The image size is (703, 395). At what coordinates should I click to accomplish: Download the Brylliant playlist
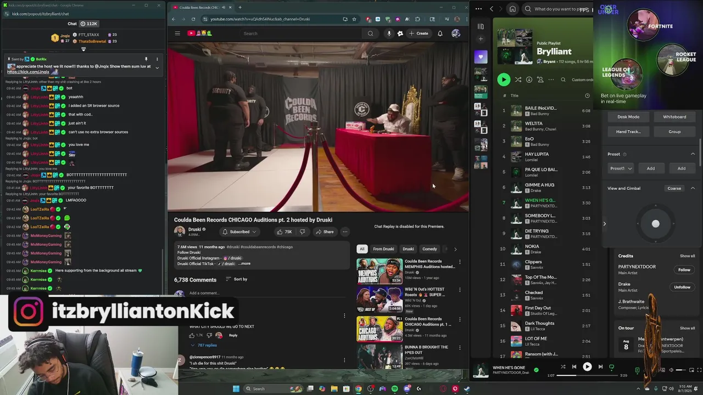tap(529, 80)
